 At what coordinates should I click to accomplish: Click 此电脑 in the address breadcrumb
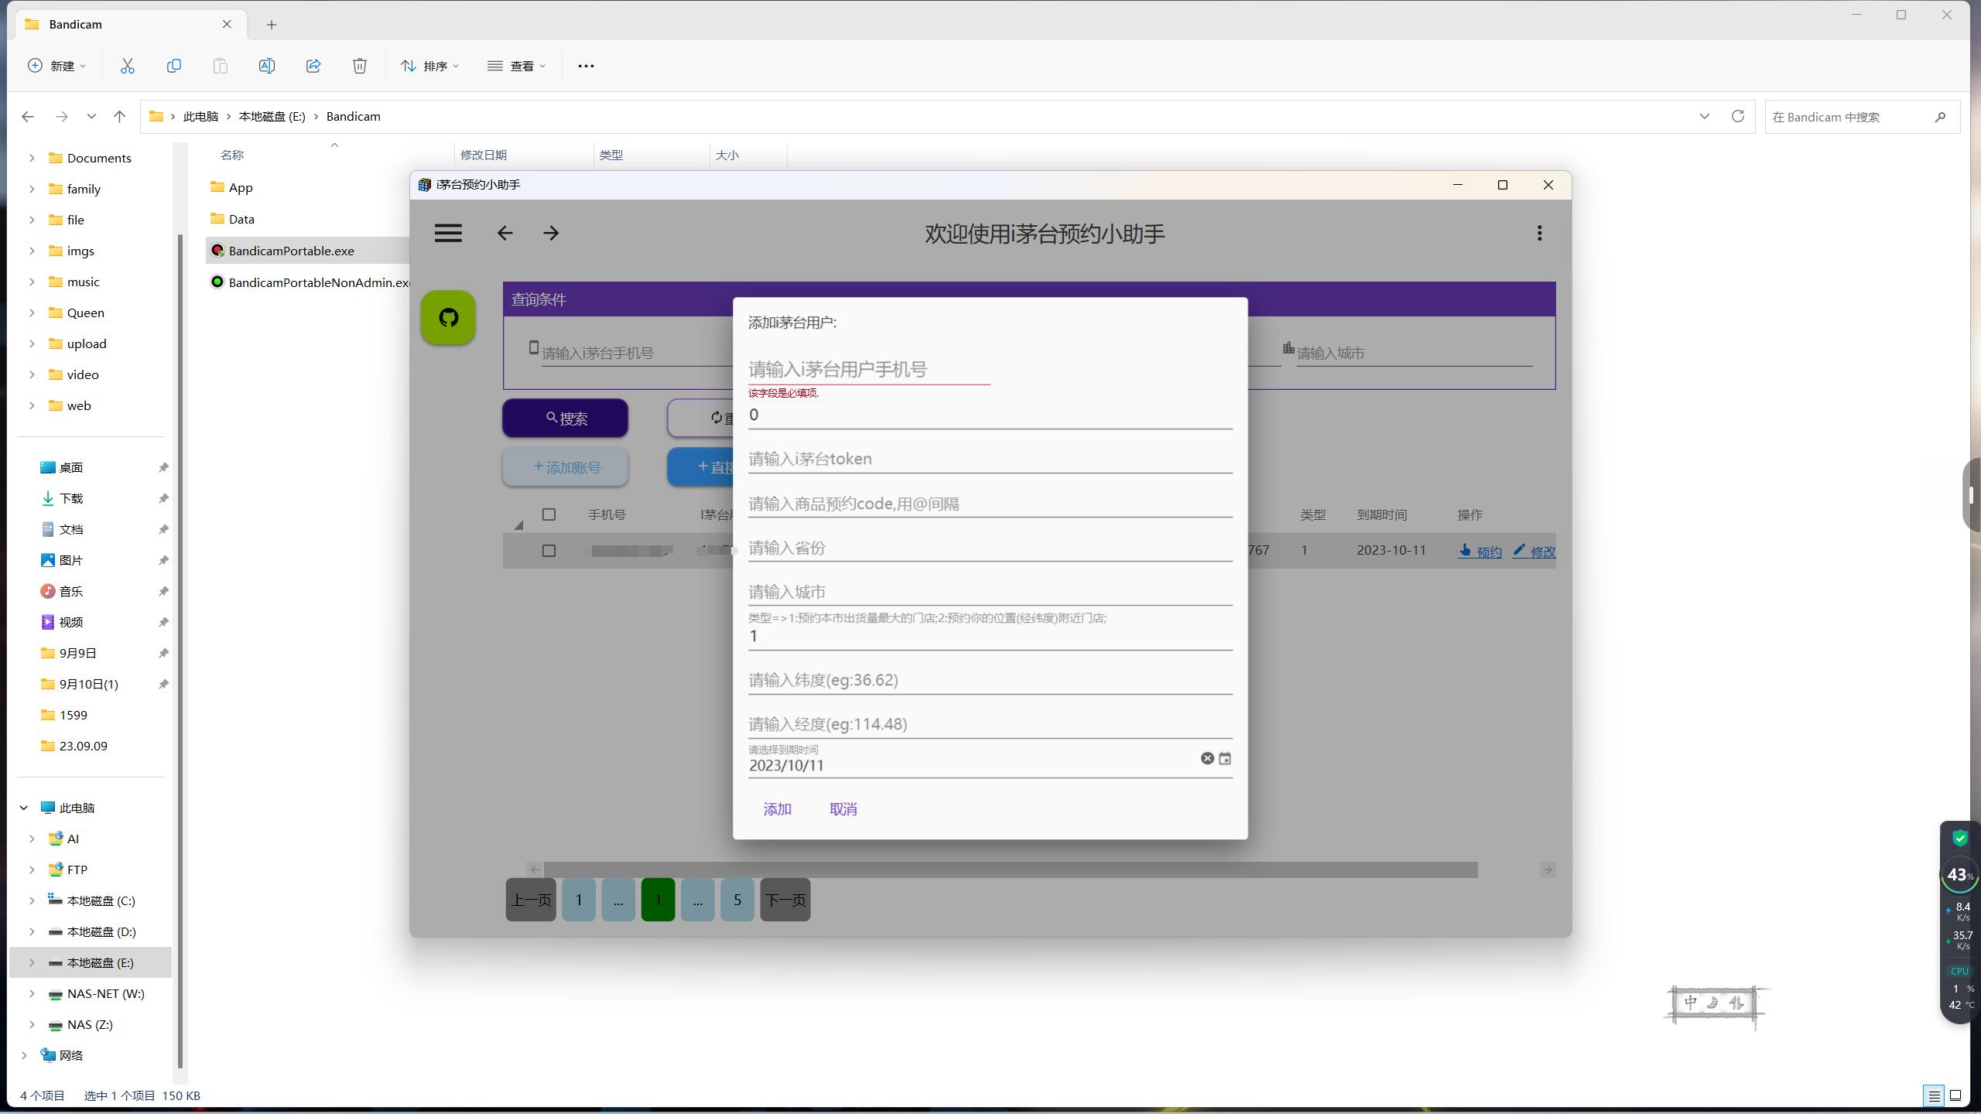[200, 116]
